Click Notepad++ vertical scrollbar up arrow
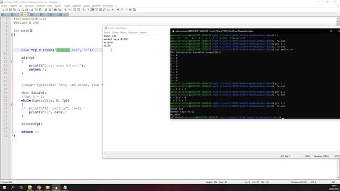 (x=338, y=19)
